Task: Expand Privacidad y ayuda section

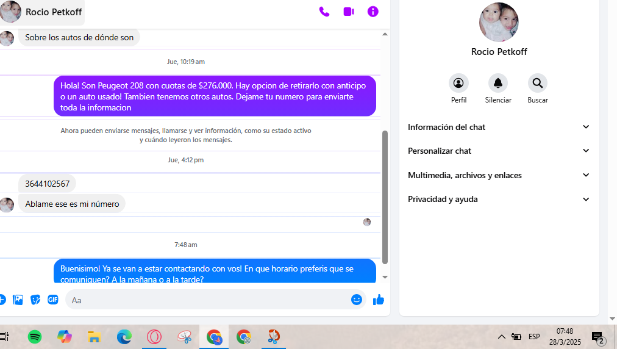Action: pyautogui.click(x=499, y=199)
